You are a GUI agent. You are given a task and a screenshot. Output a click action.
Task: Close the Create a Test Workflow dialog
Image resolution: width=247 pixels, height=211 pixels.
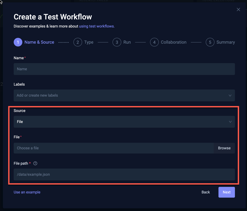[x=238, y=9]
